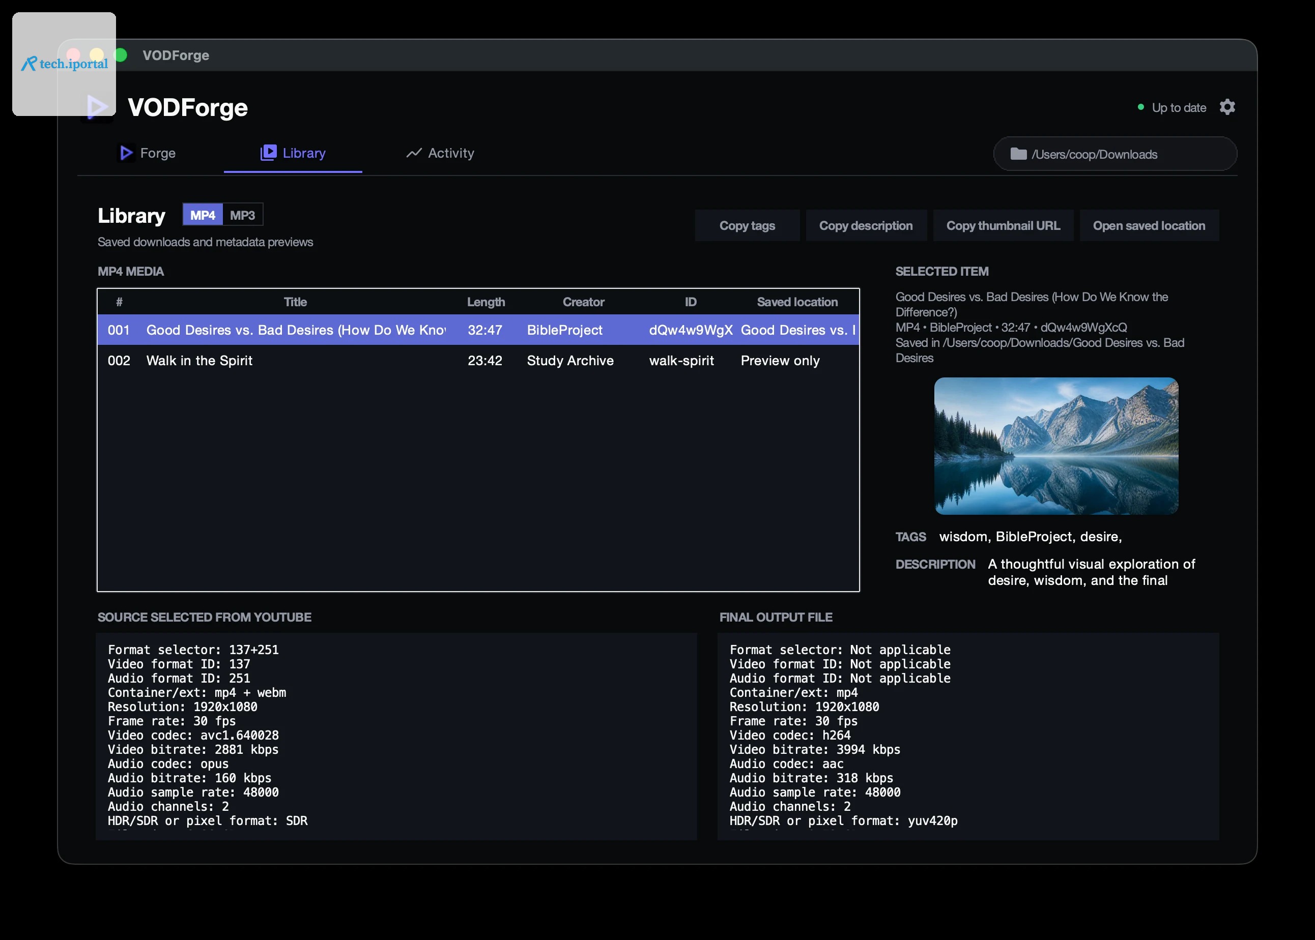Click the Video codec: avc1.640028 line
The height and width of the screenshot is (940, 1315).
tap(193, 735)
